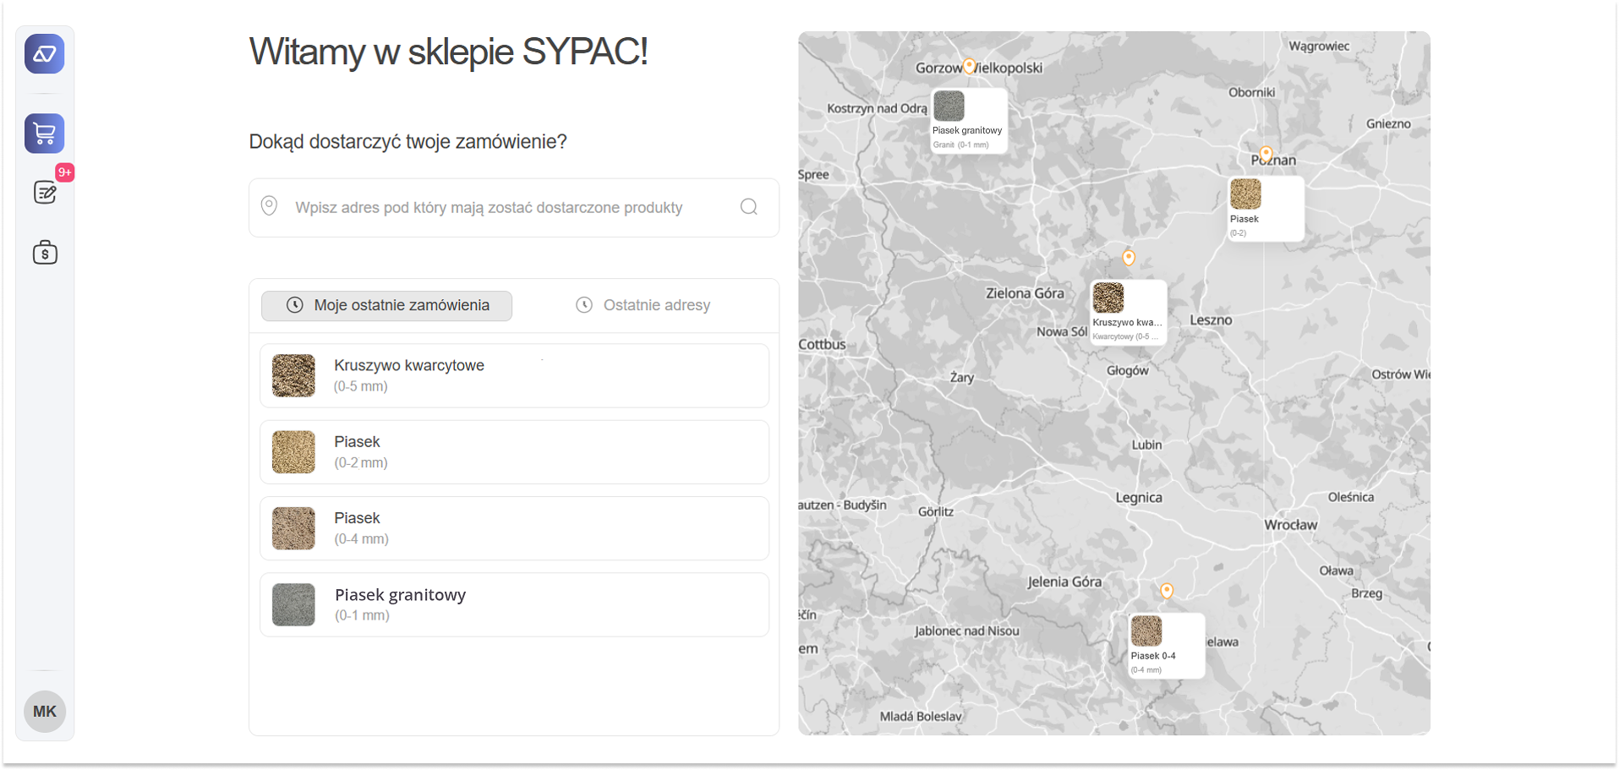Choose the Piasek (0-4 mm) order row

click(514, 528)
